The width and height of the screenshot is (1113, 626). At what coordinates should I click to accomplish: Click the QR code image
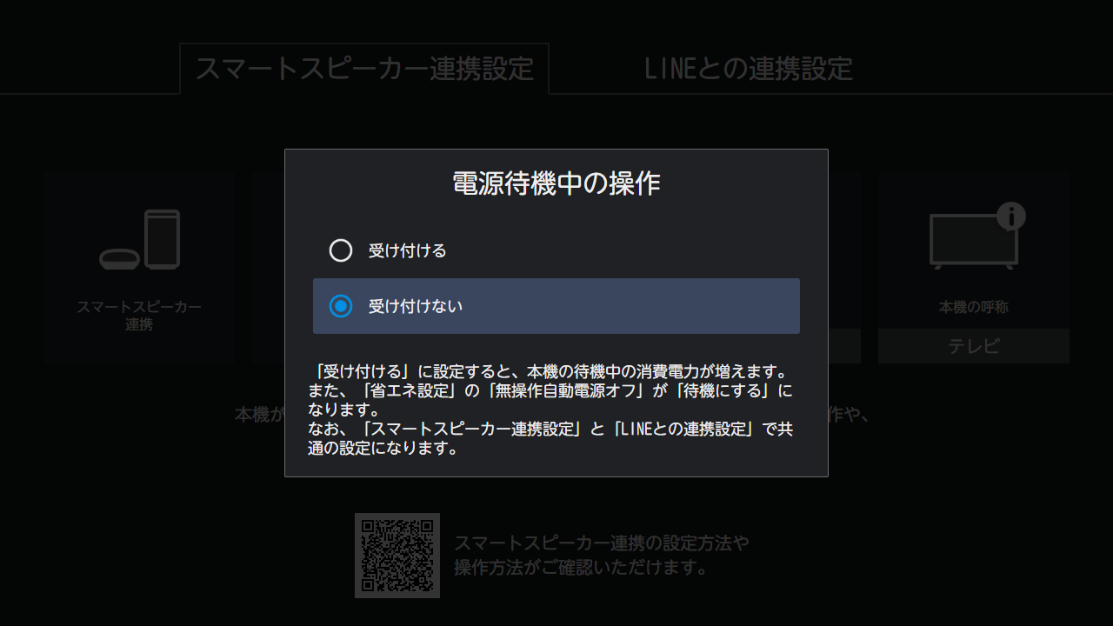(x=397, y=556)
